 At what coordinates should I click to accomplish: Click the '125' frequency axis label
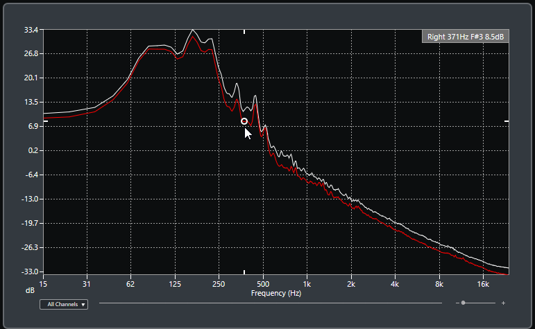[x=175, y=284]
